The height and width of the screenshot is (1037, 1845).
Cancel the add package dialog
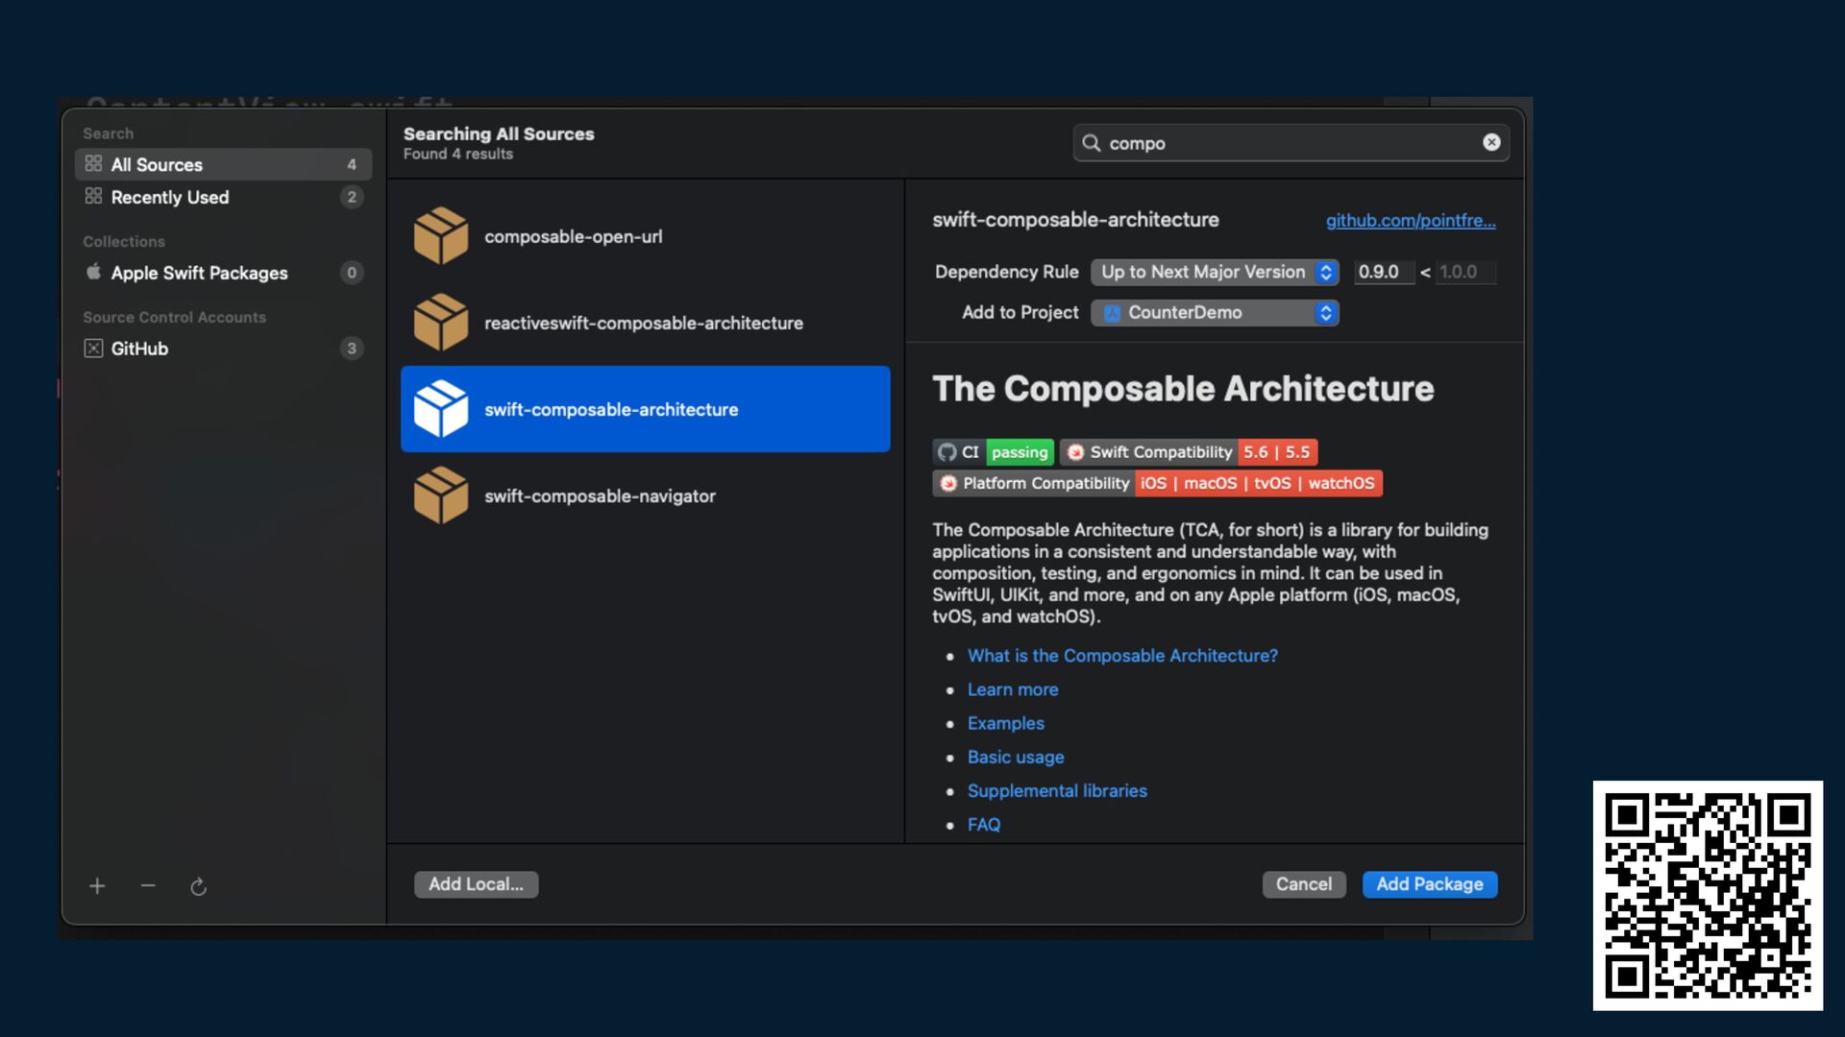coord(1304,884)
